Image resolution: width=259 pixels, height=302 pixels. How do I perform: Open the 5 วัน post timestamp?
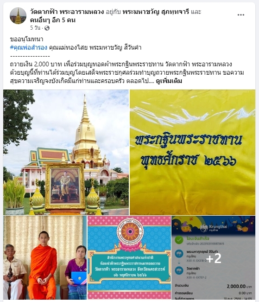tap(35, 28)
